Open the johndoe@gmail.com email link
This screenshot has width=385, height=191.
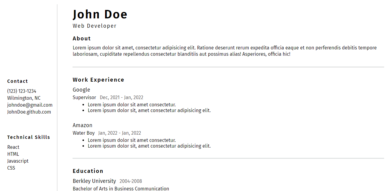coord(30,105)
